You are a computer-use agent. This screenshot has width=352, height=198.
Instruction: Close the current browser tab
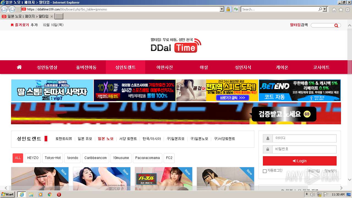(51, 16)
